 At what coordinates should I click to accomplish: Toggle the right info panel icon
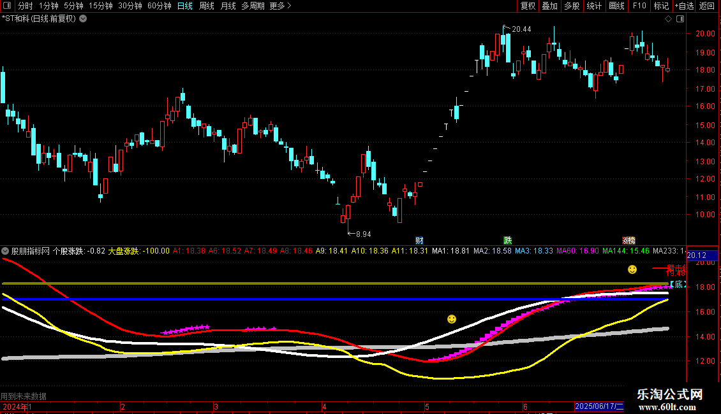tap(680, 19)
